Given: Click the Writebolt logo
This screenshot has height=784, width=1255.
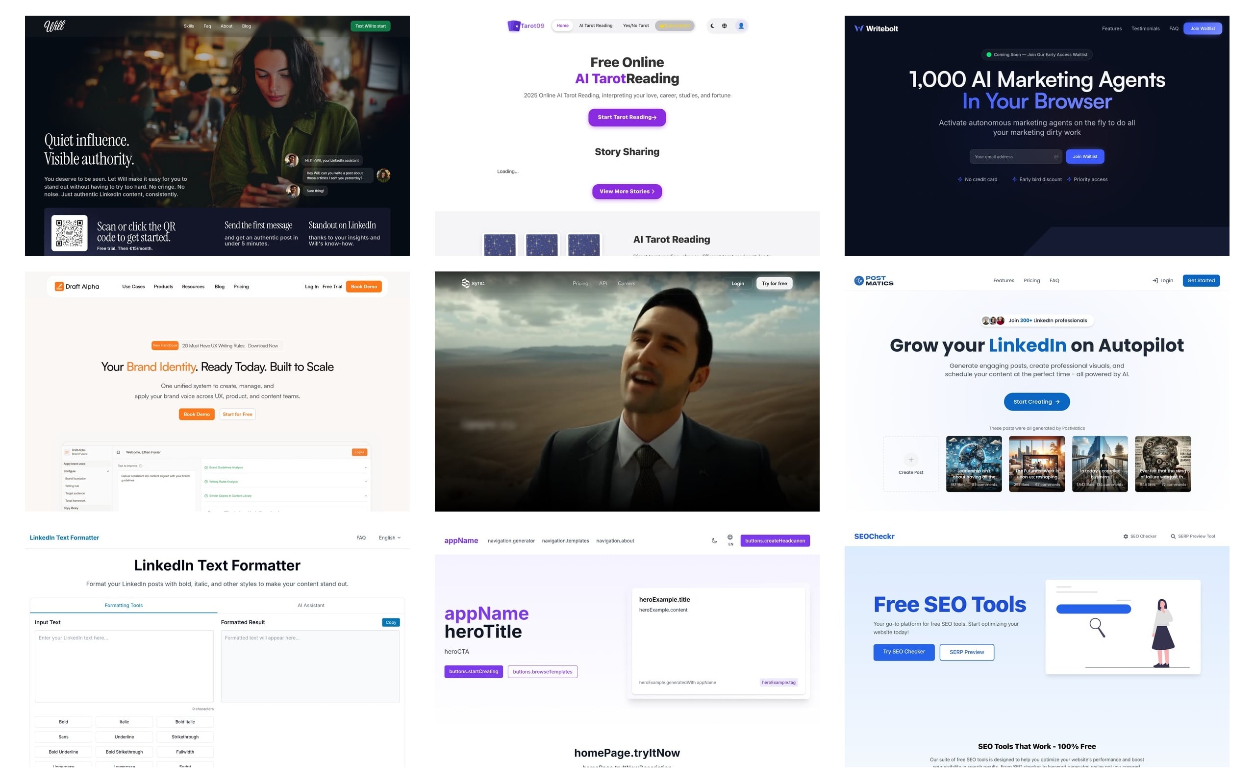Looking at the screenshot, I should coord(876,28).
